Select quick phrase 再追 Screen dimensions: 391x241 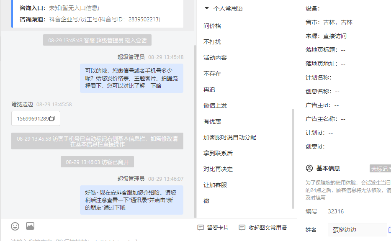pos(209,90)
